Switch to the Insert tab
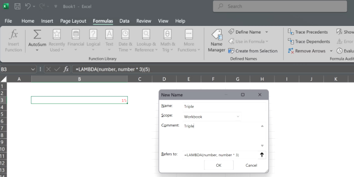This screenshot has width=354, height=177. [x=47, y=21]
